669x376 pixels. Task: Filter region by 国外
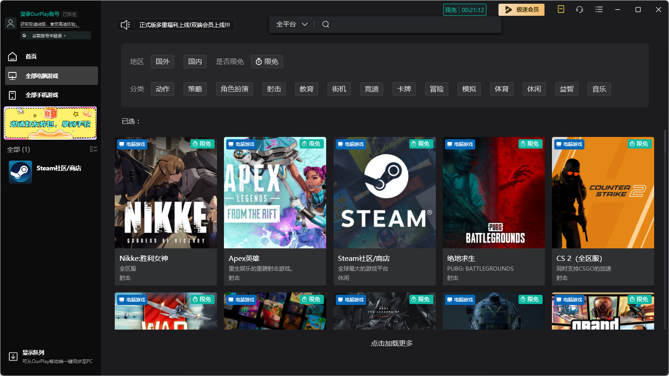pyautogui.click(x=163, y=62)
